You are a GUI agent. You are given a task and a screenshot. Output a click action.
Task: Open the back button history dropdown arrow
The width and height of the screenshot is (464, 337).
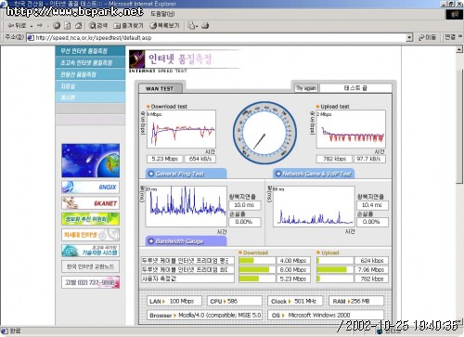click(32, 26)
